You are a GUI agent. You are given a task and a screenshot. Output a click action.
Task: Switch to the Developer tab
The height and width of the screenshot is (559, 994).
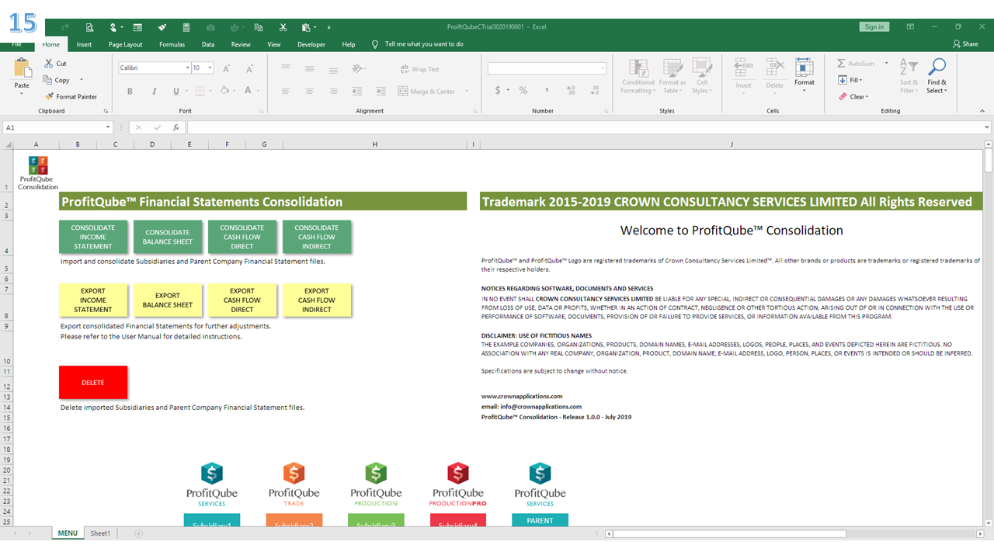click(311, 44)
